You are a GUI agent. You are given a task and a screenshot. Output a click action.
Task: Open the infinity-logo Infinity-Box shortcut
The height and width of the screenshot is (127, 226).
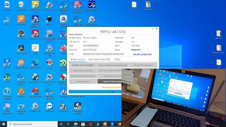pos(92,6)
